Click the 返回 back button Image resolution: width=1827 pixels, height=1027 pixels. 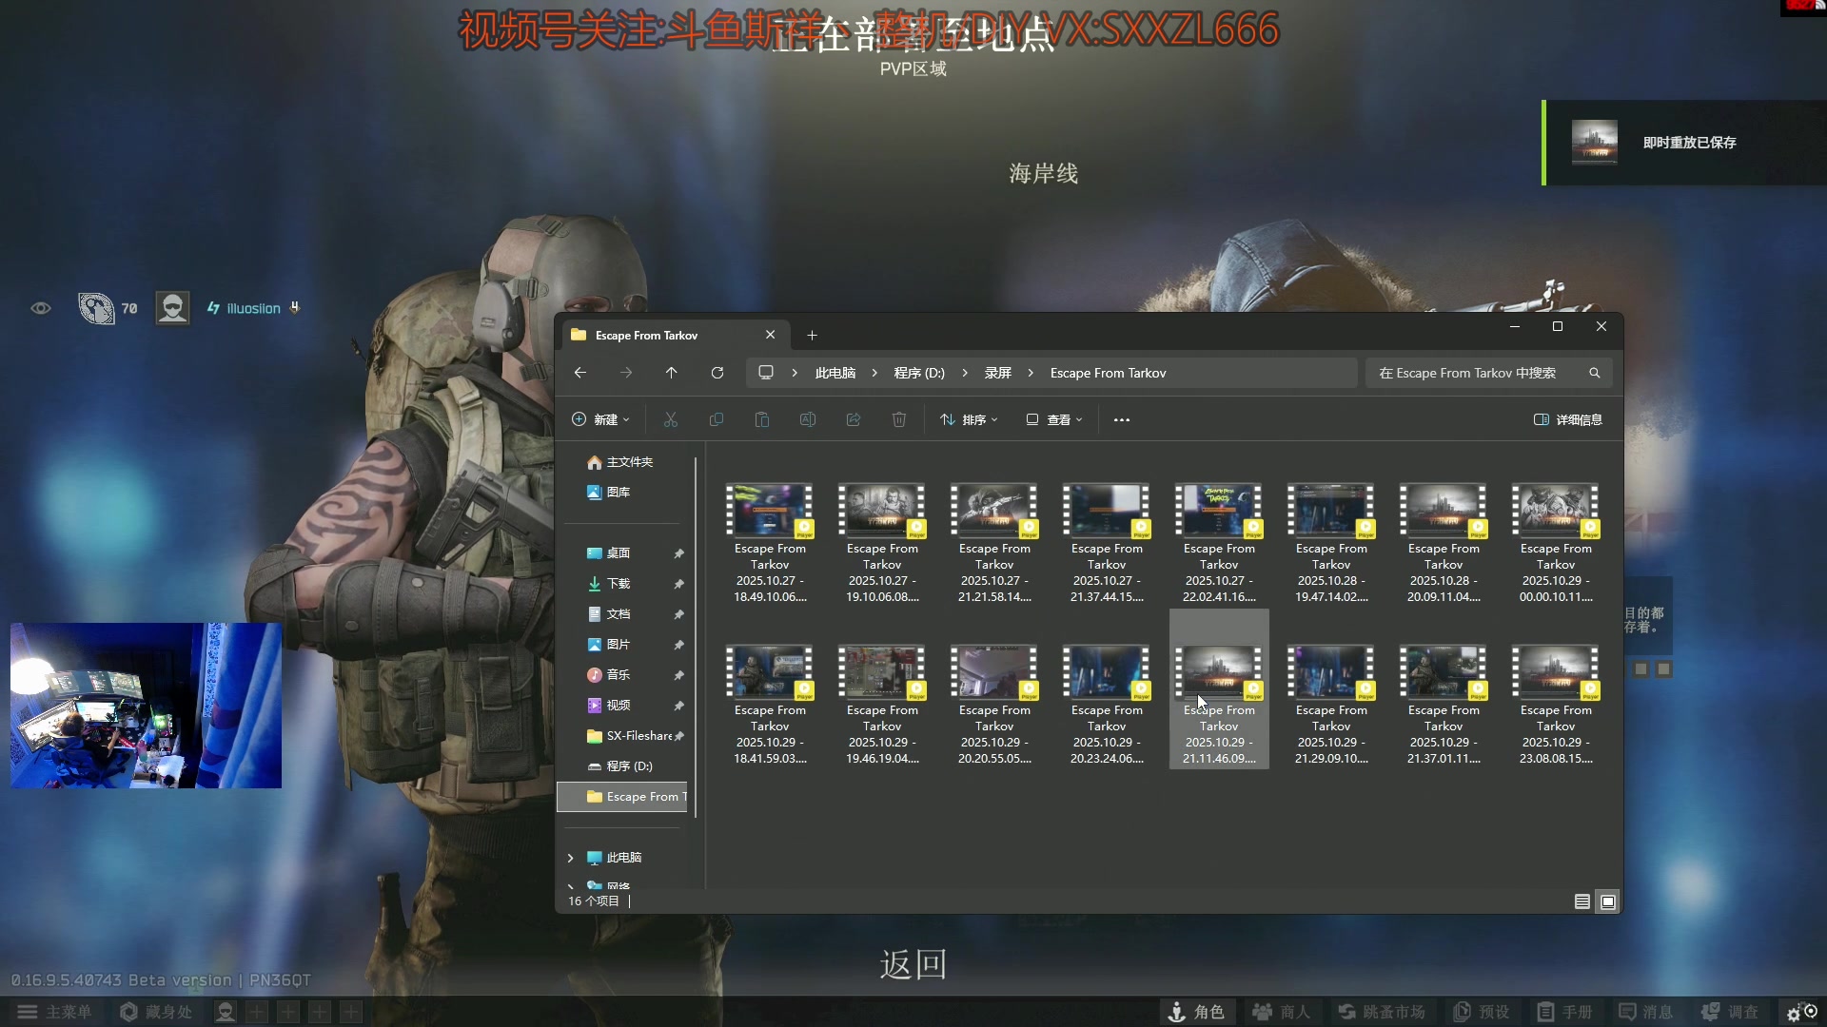[913, 964]
